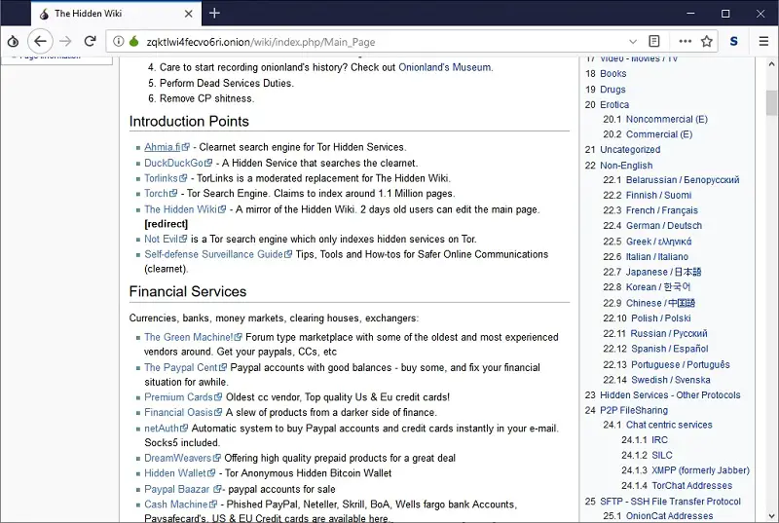
Task: Jump to 23 Hidden Services - Other Protocols
Action: [x=663, y=395]
